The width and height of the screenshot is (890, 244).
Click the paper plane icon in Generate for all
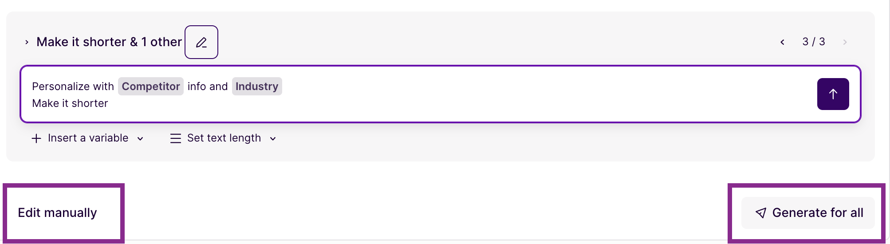(x=761, y=213)
